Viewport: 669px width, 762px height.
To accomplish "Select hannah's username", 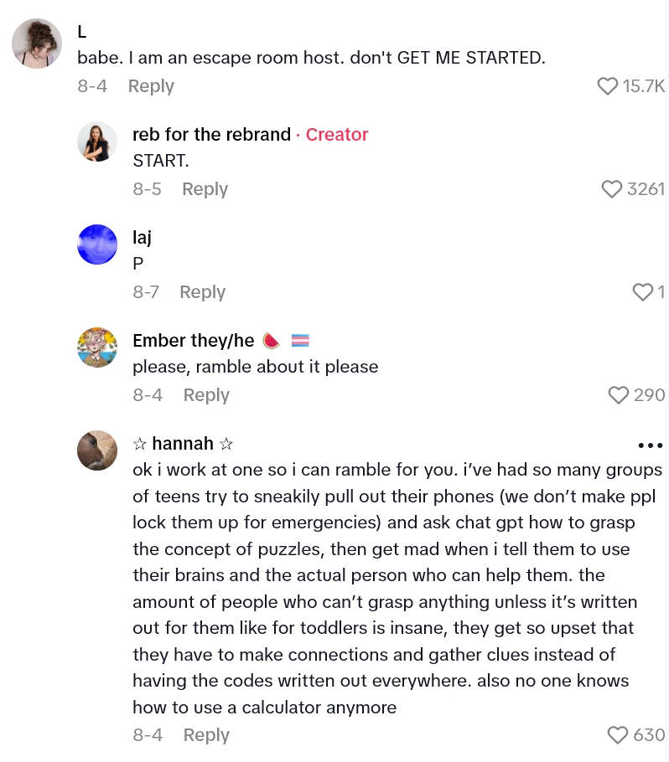I will [x=183, y=444].
